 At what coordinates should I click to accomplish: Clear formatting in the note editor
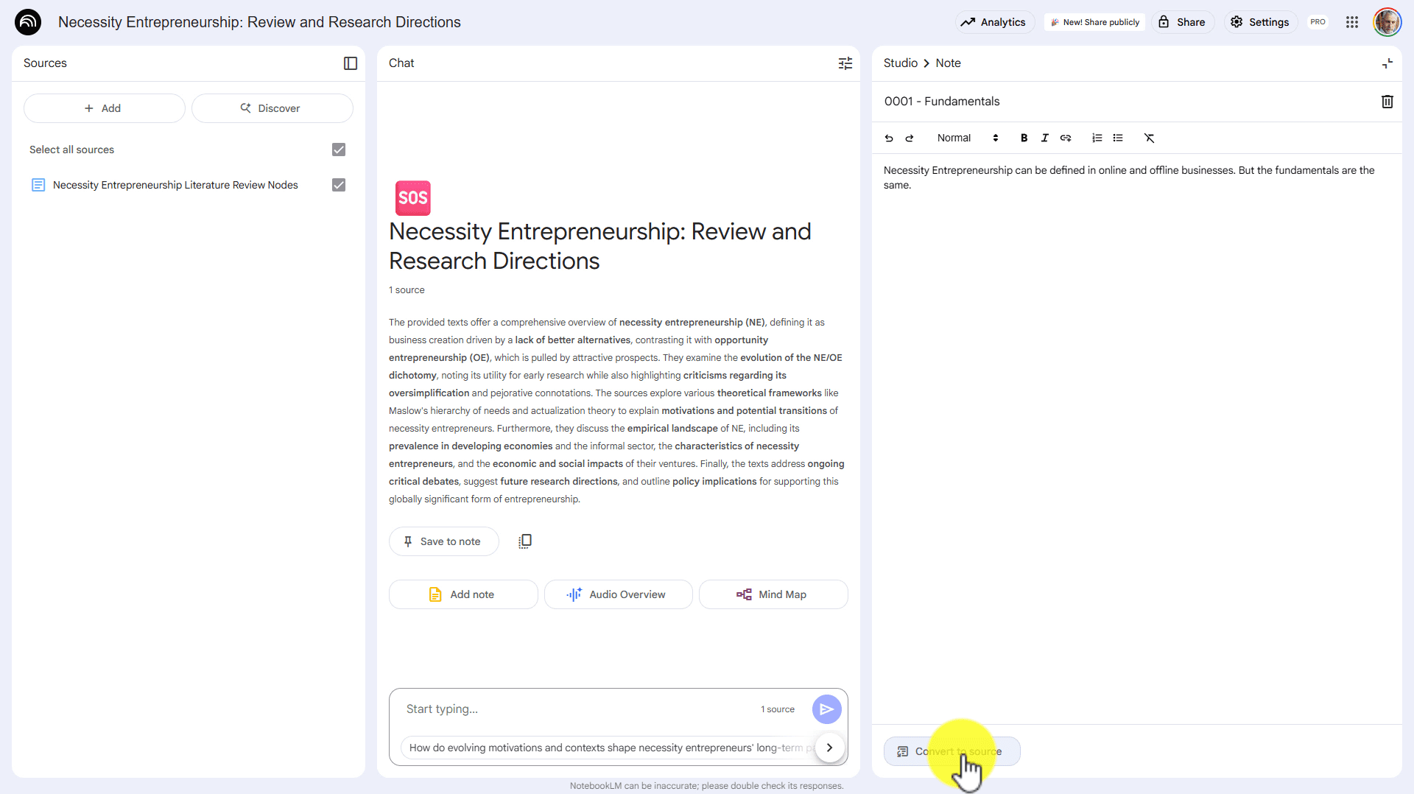pyautogui.click(x=1149, y=138)
